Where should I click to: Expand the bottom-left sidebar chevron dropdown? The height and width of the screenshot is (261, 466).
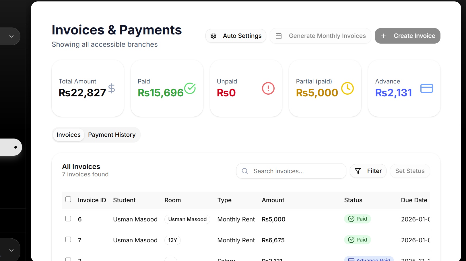(x=11, y=250)
